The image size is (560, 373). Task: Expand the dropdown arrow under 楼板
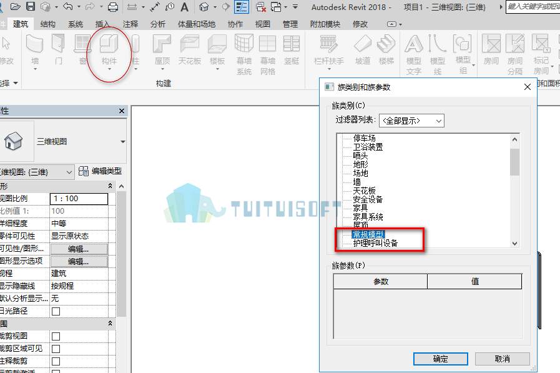217,69
